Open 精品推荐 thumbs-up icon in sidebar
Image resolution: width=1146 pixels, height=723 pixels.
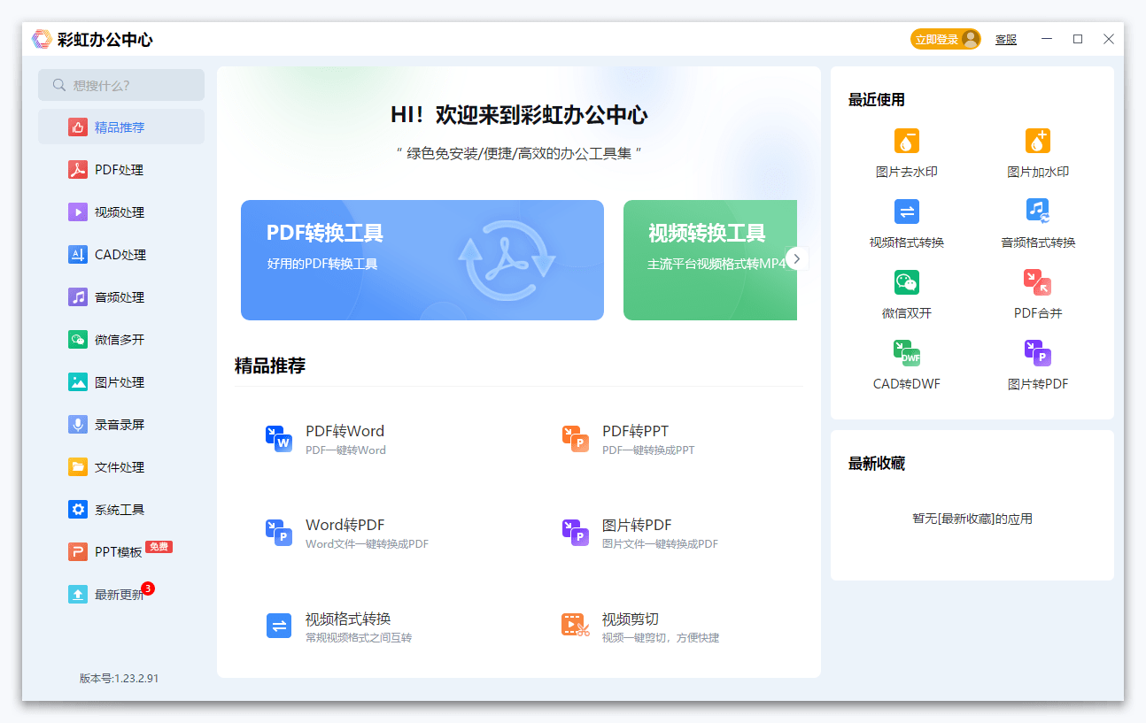(x=78, y=127)
